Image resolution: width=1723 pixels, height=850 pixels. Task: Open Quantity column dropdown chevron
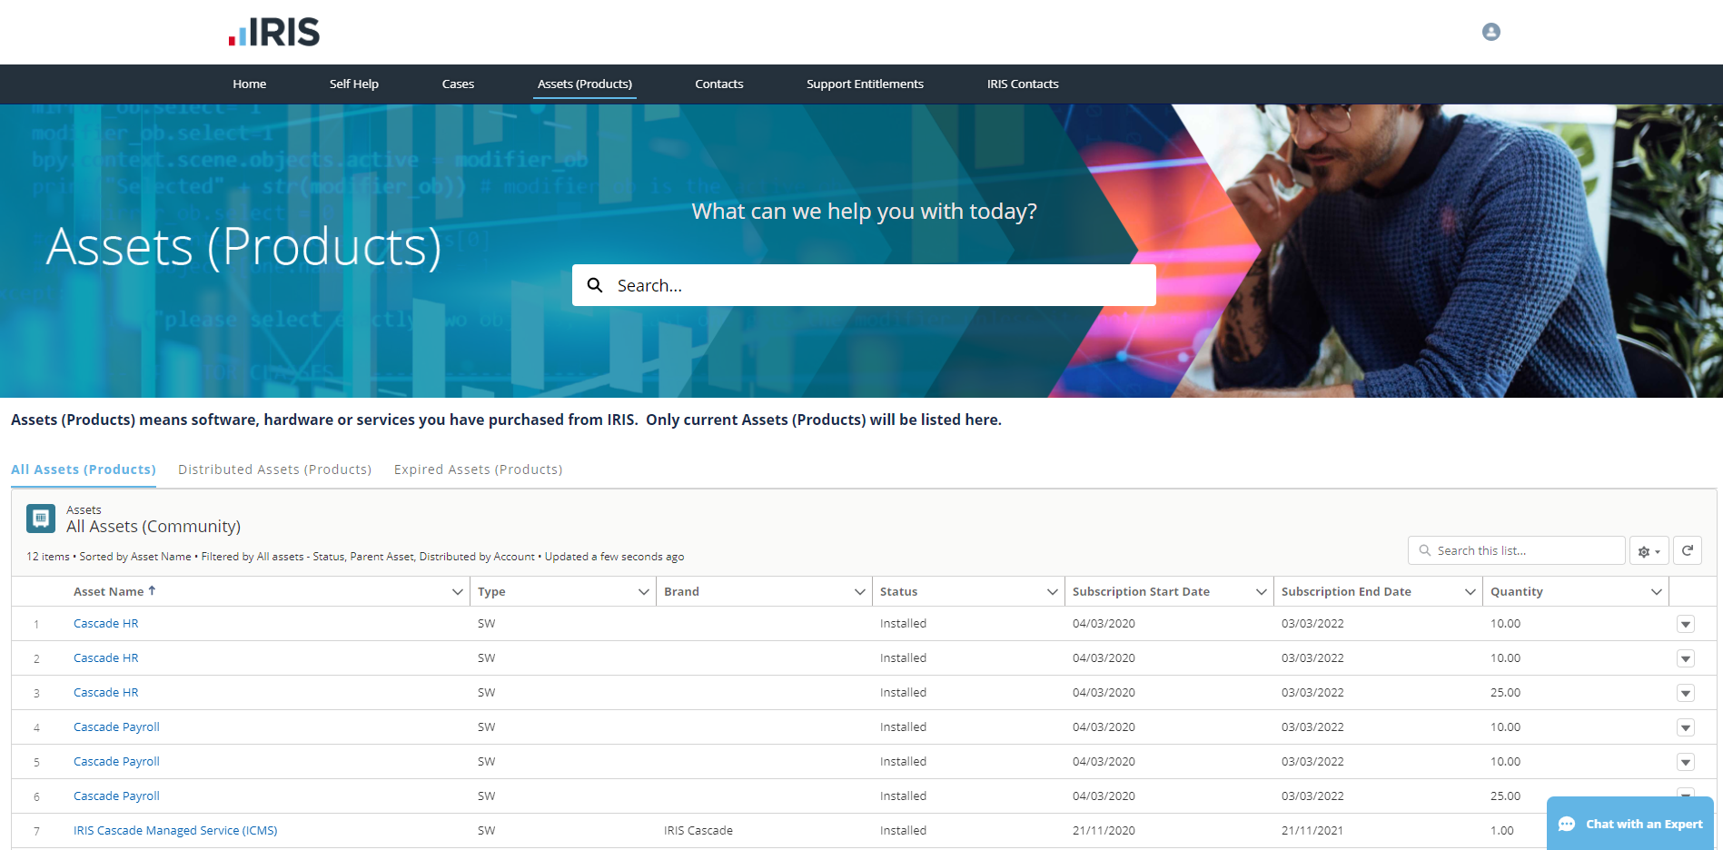pos(1657,591)
